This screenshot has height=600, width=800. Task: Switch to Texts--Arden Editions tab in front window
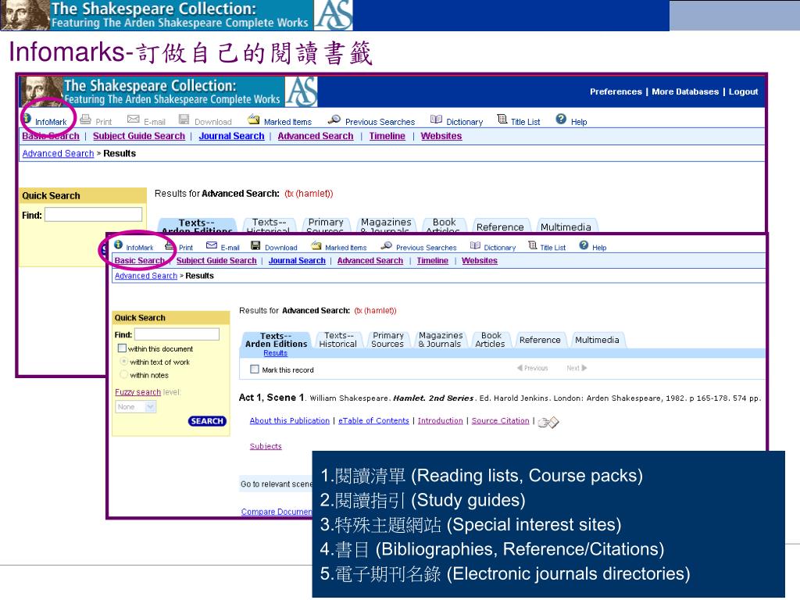click(x=276, y=340)
